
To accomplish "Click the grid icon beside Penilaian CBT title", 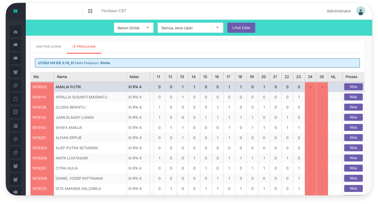I will coord(90,11).
